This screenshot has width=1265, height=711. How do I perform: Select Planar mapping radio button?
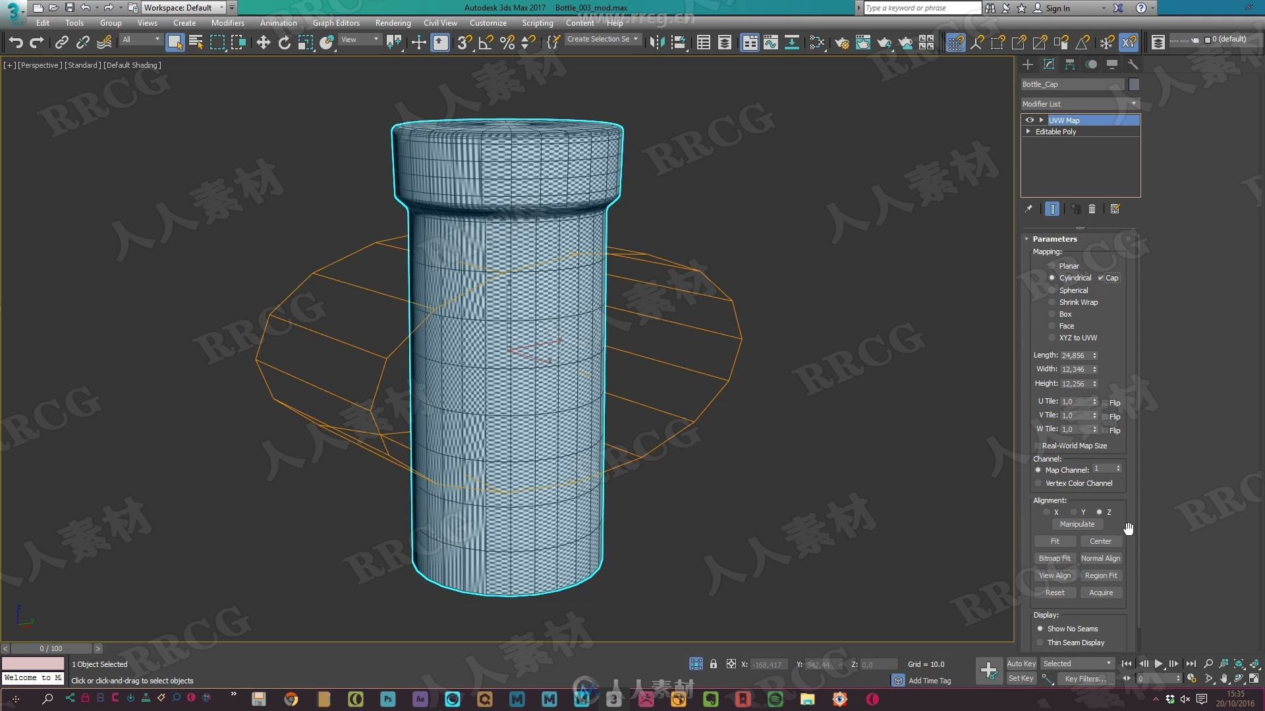[1052, 266]
